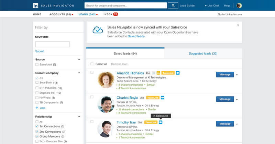The height and width of the screenshot is (144, 275).
Task: Click the gray badge beside Amanda's 2nd badge
Action: (x=153, y=73)
